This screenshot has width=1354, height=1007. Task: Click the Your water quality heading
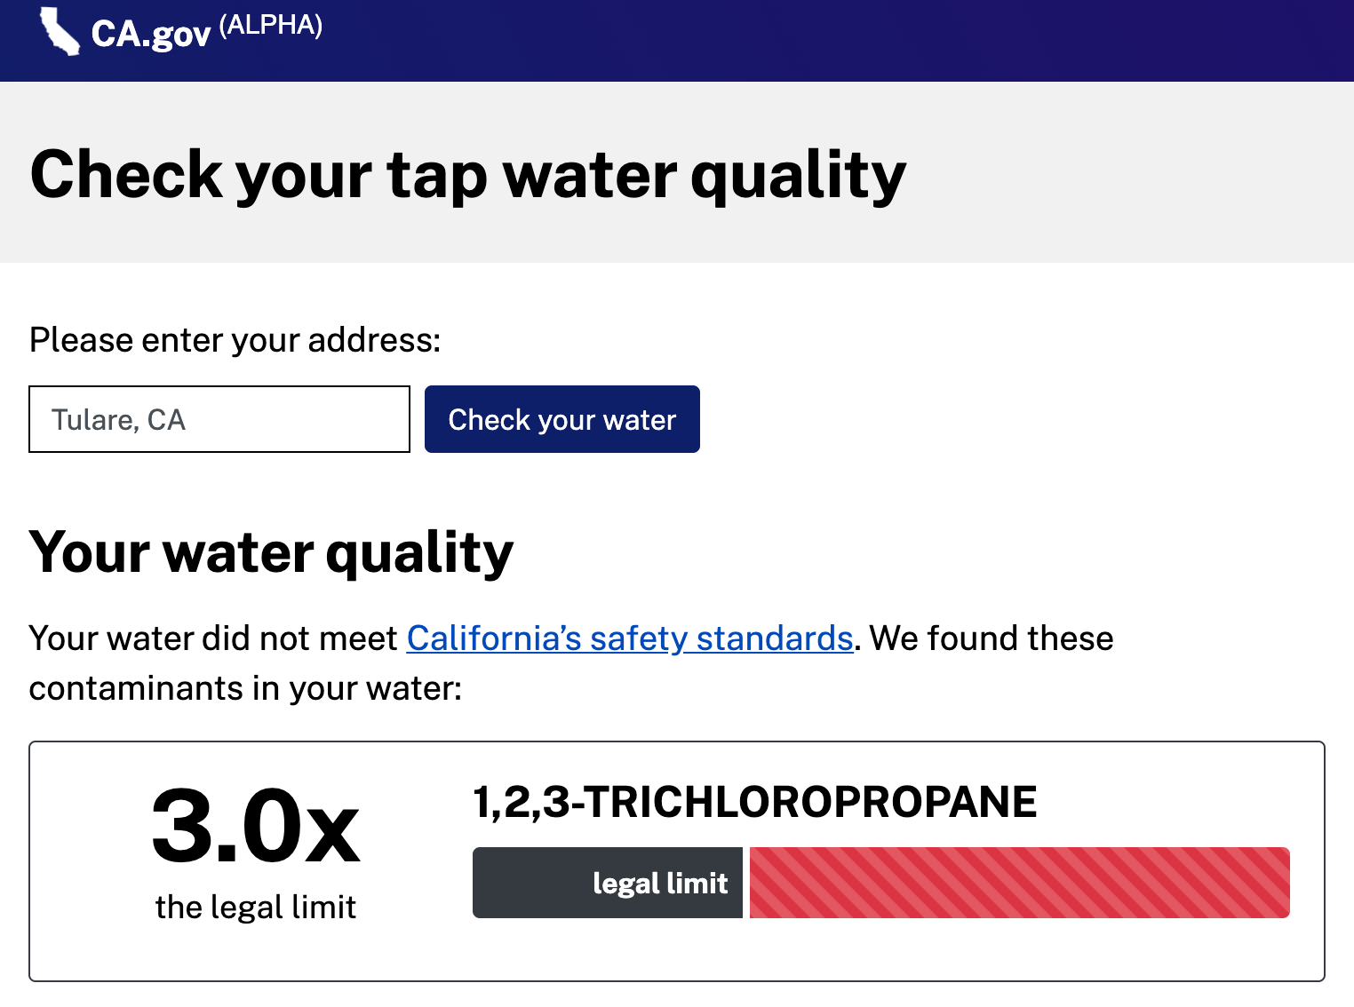[271, 552]
